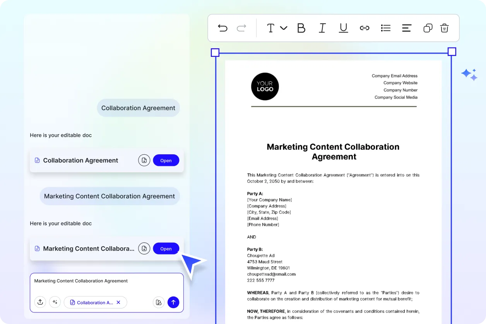
Task: Delete selection with trash icon
Action: pyautogui.click(x=445, y=28)
